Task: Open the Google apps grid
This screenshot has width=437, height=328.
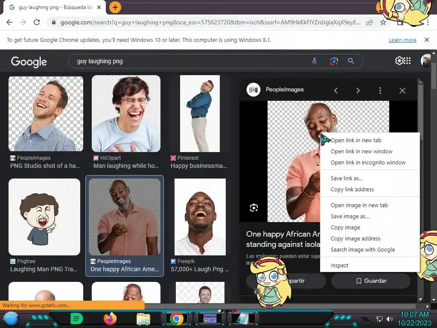Action: (x=407, y=61)
